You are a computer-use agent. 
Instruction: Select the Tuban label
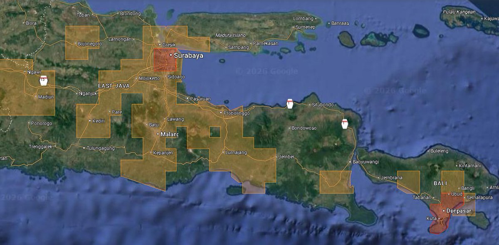pos(83,15)
